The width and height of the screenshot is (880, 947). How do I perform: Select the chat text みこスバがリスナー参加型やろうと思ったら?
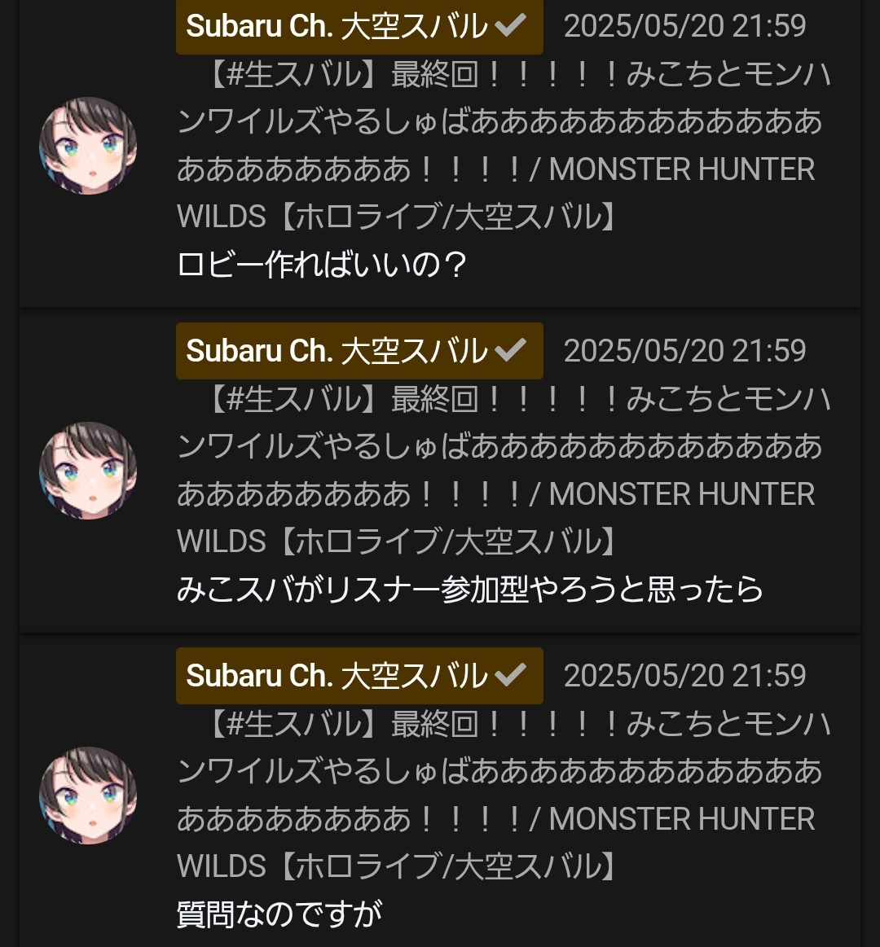pos(469,590)
